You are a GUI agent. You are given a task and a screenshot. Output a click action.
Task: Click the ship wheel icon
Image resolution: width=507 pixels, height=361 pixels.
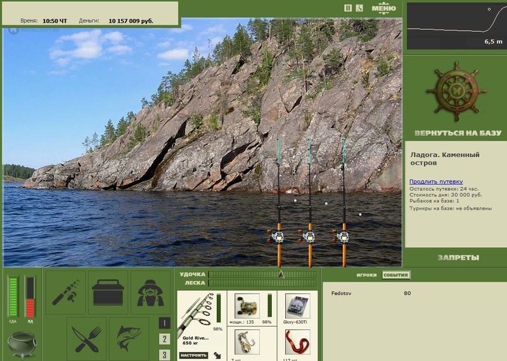point(456,91)
